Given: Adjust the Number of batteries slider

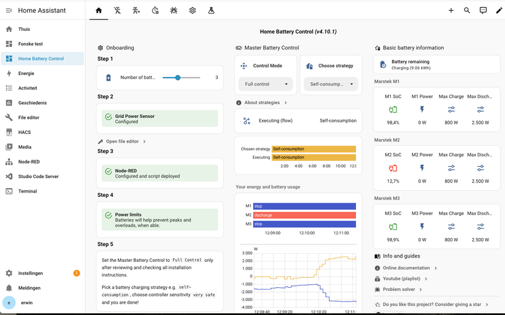Looking at the screenshot, I should coord(181,78).
